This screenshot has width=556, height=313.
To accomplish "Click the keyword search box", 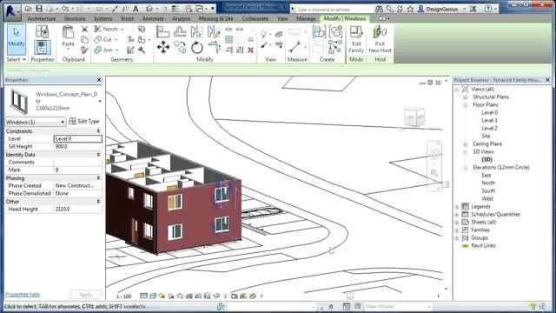I will click(x=334, y=9).
